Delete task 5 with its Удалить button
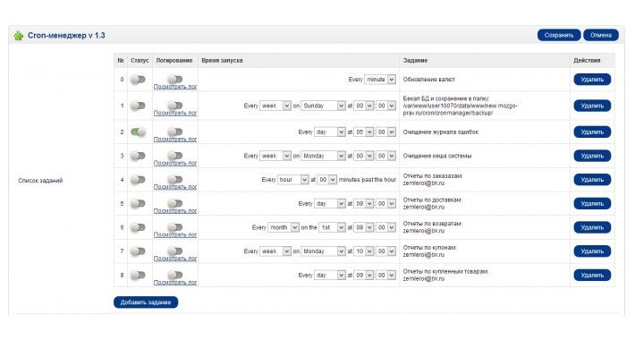Image resolution: width=635 pixels, height=340 pixels. pos(592,204)
